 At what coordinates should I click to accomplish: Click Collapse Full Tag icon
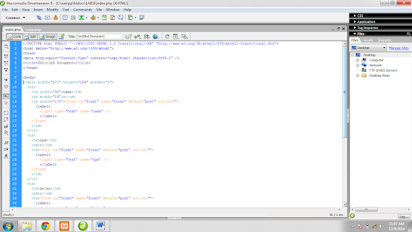pos(6,56)
